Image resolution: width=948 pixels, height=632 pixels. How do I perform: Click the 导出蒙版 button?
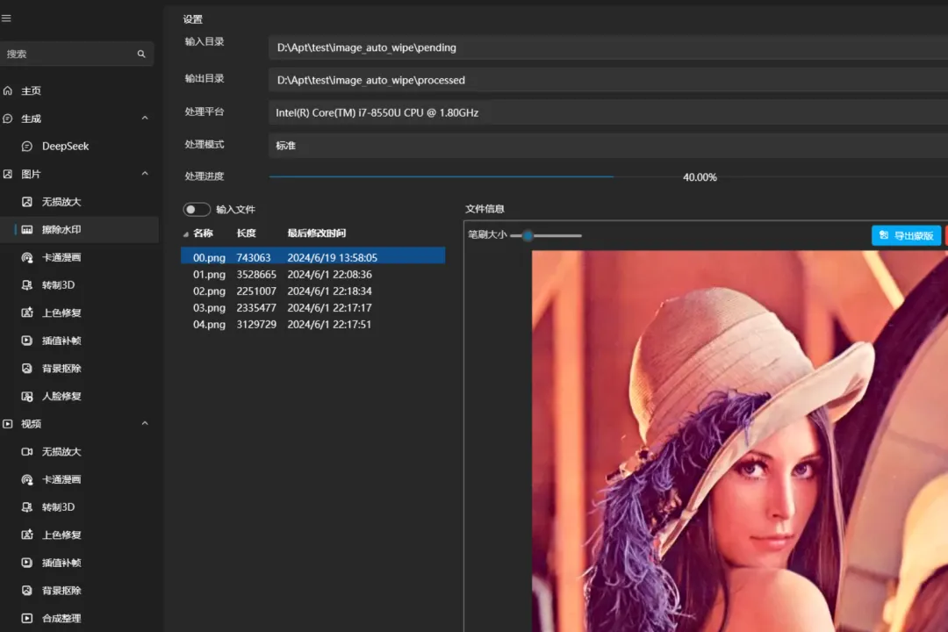(x=906, y=235)
